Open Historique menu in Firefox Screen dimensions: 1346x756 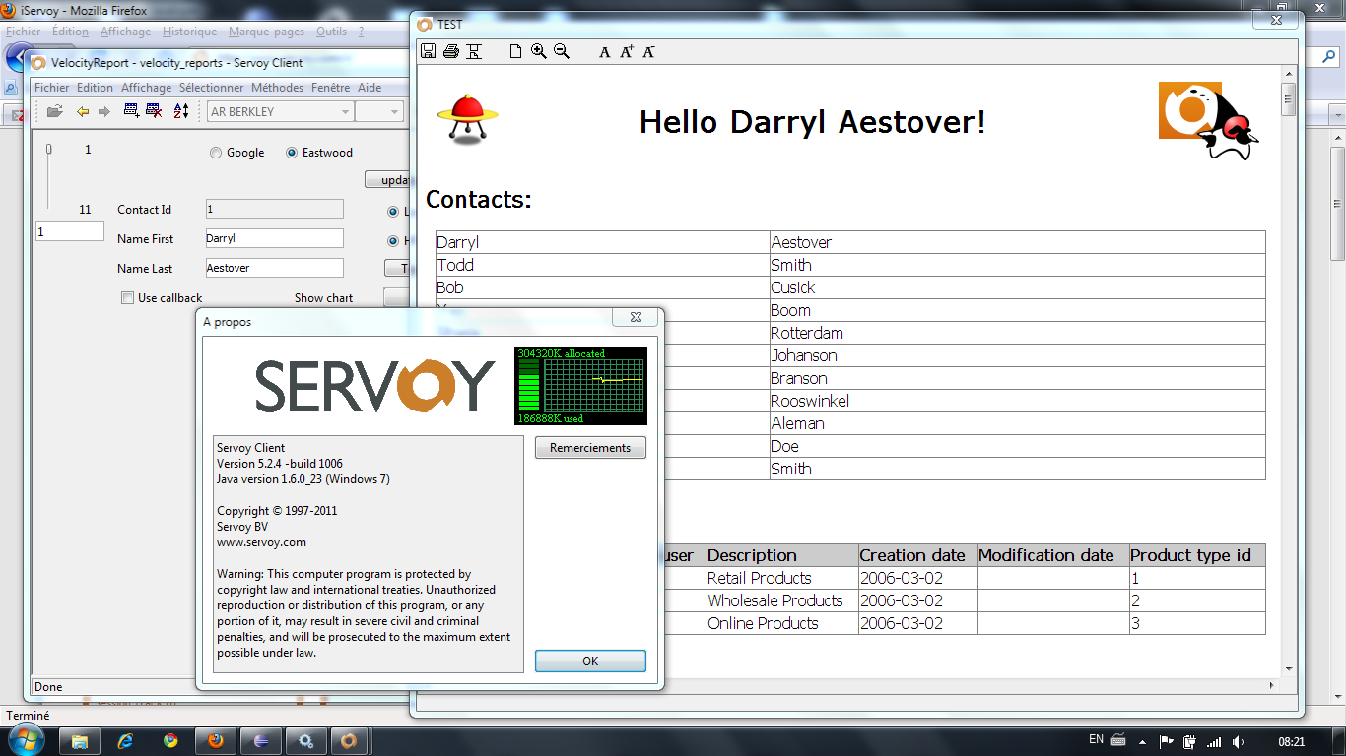tap(189, 31)
